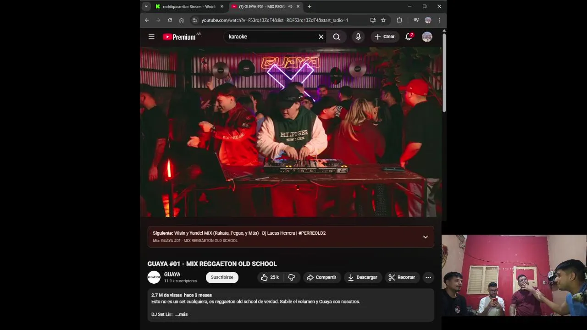
Task: Mute the GUAYA tab audio indicator
Action: click(x=290, y=6)
